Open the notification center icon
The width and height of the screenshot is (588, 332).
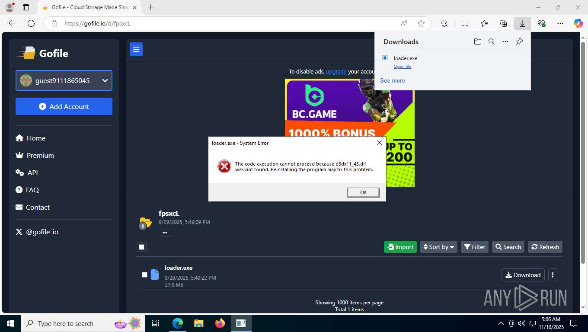pos(574,323)
